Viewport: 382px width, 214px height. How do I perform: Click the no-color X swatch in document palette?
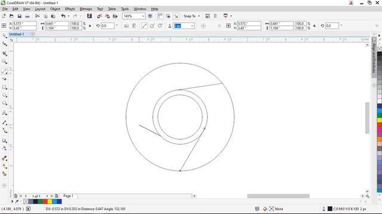(x=26, y=202)
